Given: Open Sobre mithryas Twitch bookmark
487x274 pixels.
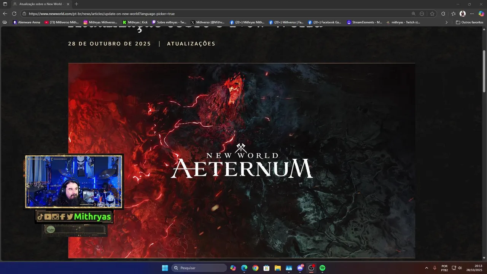Looking at the screenshot, I should (169, 22).
